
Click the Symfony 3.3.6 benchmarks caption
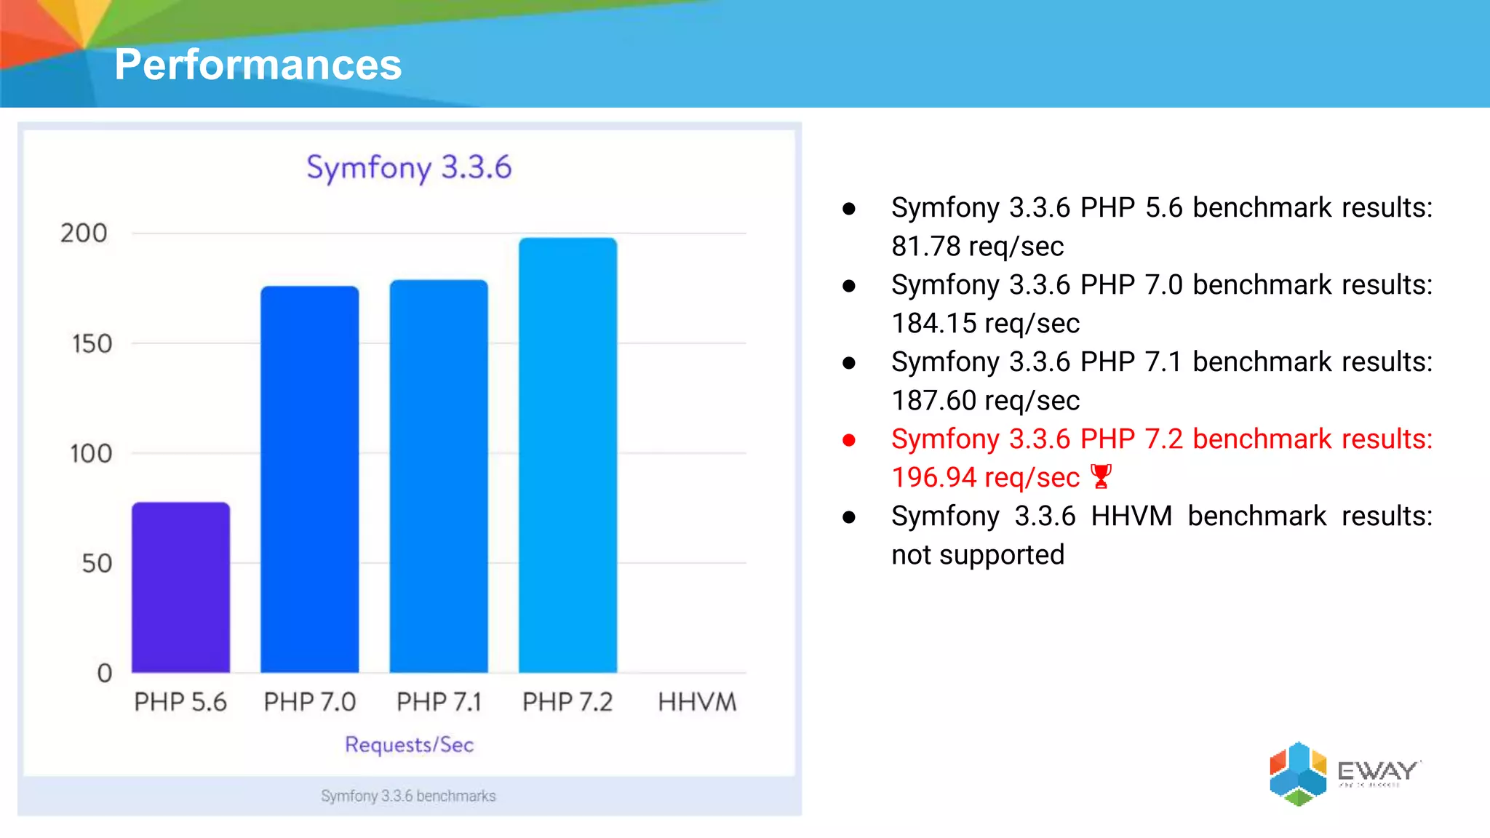pos(408,796)
